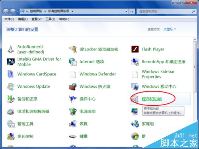Open the Flash Player icon
Screen dimensions: 199x149
pyautogui.click(x=135, y=49)
